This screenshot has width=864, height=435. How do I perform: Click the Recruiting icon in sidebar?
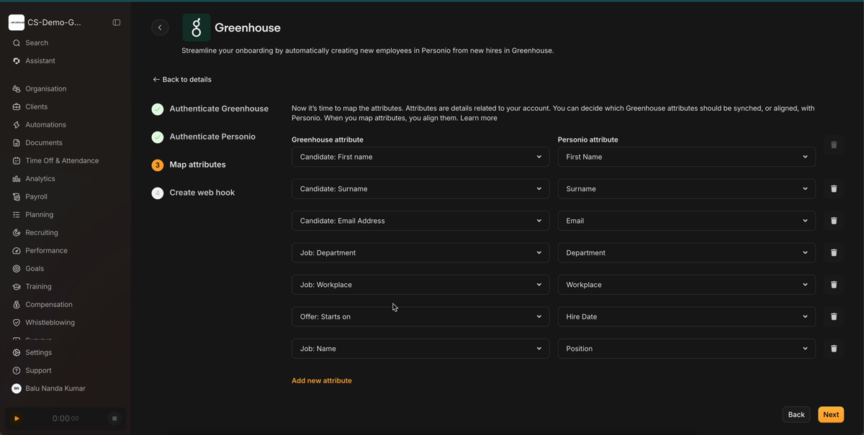pyautogui.click(x=17, y=233)
